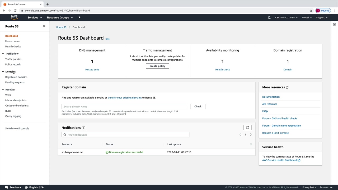The image size is (338, 190).
Task: Click the search magnifier in notifications filter
Action: coord(65,135)
